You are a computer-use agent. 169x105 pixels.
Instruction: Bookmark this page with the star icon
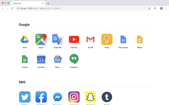coord(149,8)
